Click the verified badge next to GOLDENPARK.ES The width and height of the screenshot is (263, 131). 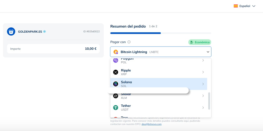click(45, 31)
